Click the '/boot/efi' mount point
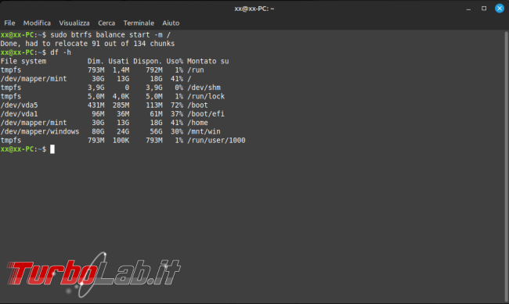The width and height of the screenshot is (509, 304). [x=206, y=114]
